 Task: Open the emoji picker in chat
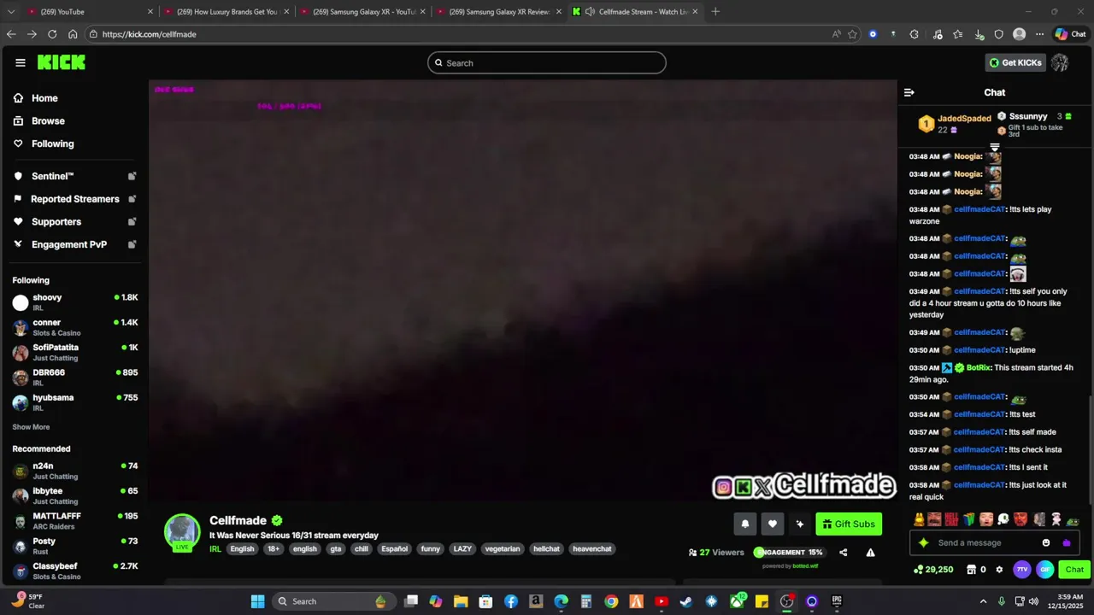click(1046, 543)
